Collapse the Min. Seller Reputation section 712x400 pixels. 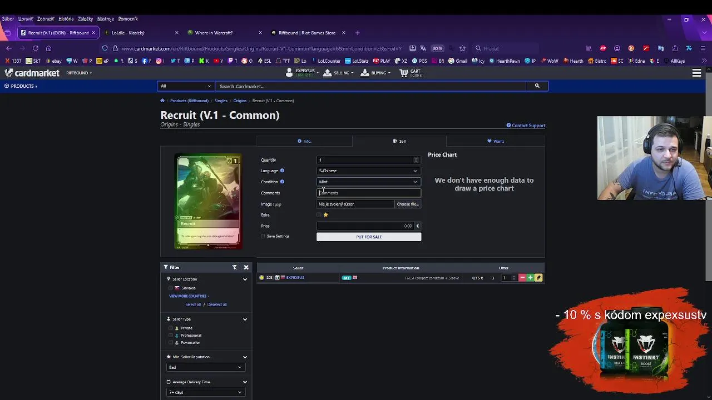245,357
